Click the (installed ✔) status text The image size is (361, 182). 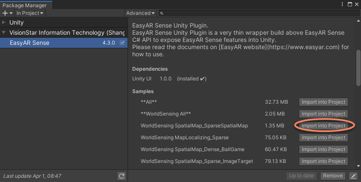coord(191,79)
